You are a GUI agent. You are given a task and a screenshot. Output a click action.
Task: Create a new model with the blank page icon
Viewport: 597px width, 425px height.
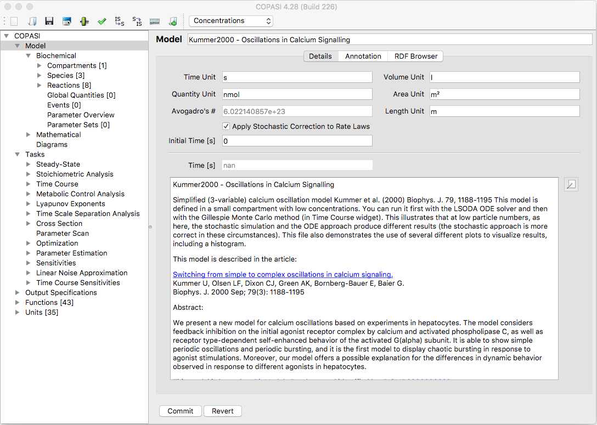click(x=14, y=21)
